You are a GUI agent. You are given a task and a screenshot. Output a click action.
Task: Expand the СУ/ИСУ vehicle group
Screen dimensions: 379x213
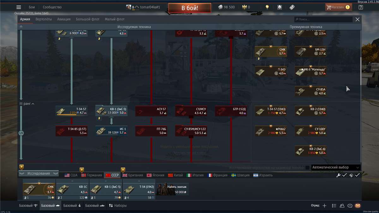tap(191, 111)
